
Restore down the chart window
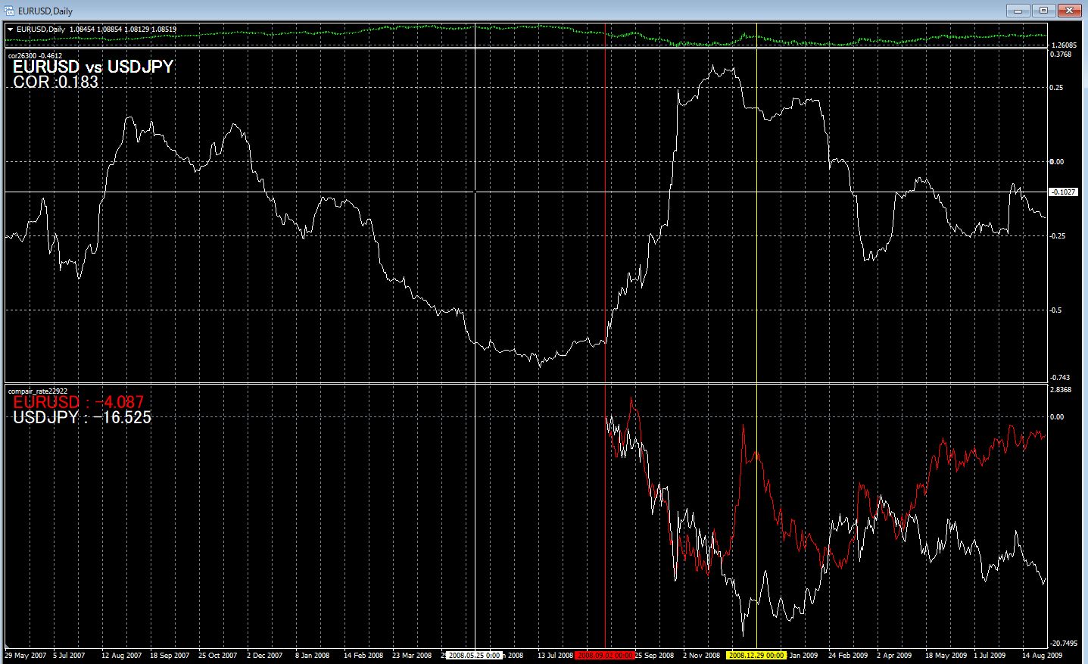pos(1043,11)
